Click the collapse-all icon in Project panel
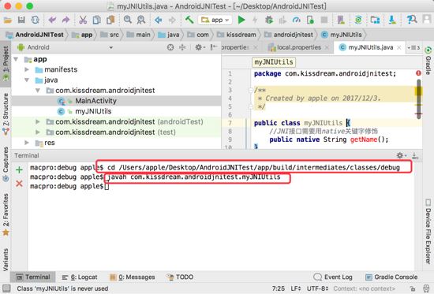434x294 pixels. click(182, 47)
